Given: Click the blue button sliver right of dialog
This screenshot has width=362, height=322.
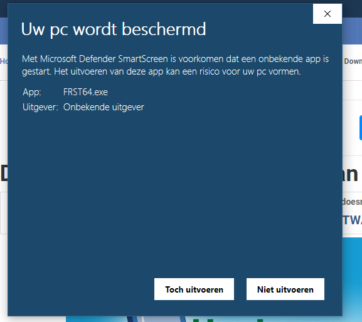Looking at the screenshot, I should pos(361,128).
